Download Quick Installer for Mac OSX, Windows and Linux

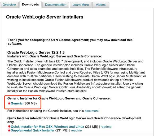click(x=47, y=126)
